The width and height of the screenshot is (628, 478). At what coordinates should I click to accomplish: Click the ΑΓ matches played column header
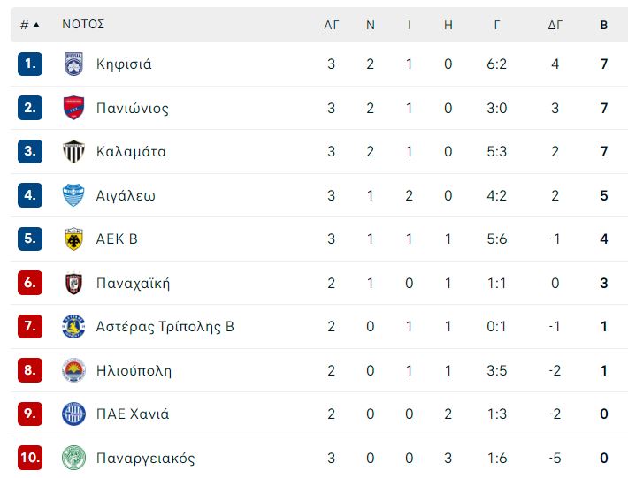click(331, 25)
